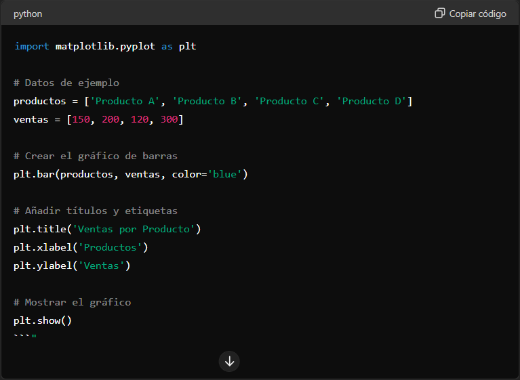Click the 'plt.xlabel' function name
Viewport: 520px width, 380px height.
pyautogui.click(x=43, y=247)
